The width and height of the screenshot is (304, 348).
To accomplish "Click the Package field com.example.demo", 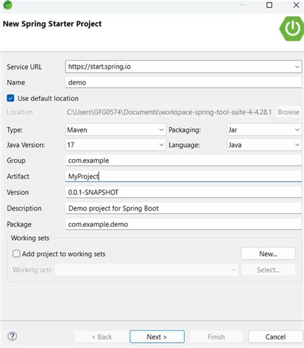I will point(183,224).
